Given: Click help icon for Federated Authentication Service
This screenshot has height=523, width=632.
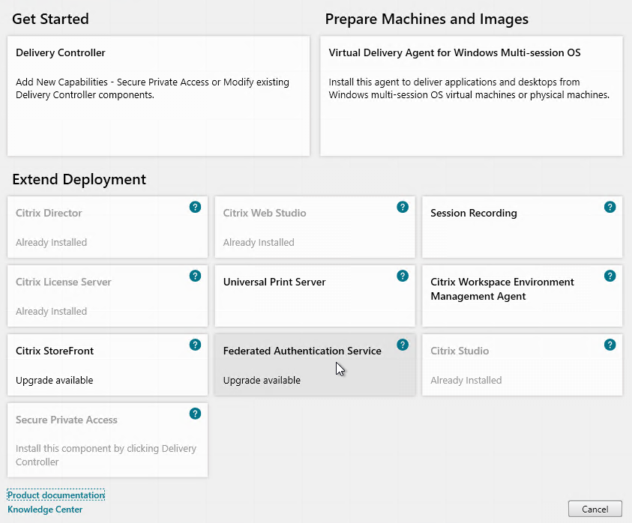Looking at the screenshot, I should [x=403, y=345].
